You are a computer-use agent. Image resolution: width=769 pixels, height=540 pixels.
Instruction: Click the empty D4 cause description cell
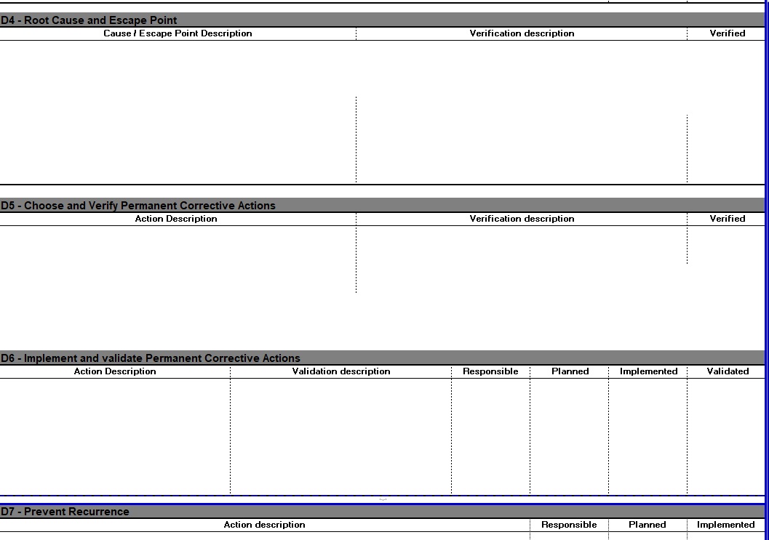point(178,112)
